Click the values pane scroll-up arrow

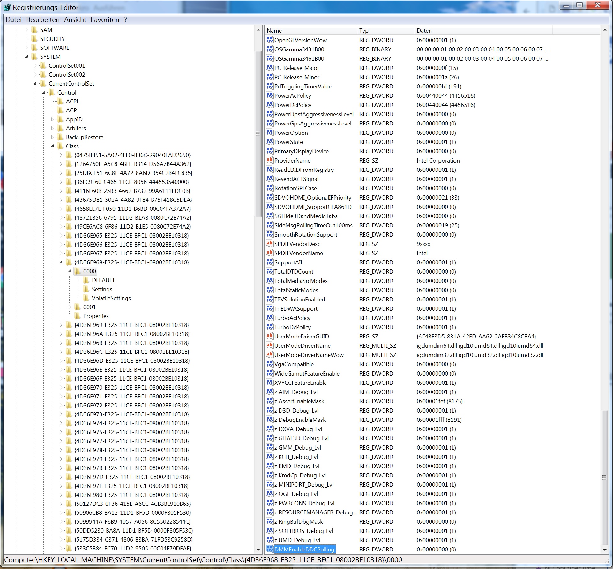coord(604,30)
